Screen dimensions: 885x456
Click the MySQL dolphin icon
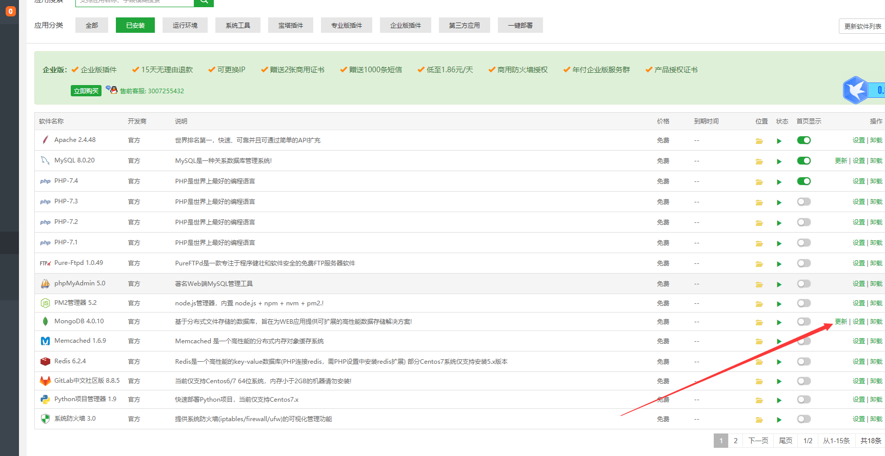coord(45,160)
